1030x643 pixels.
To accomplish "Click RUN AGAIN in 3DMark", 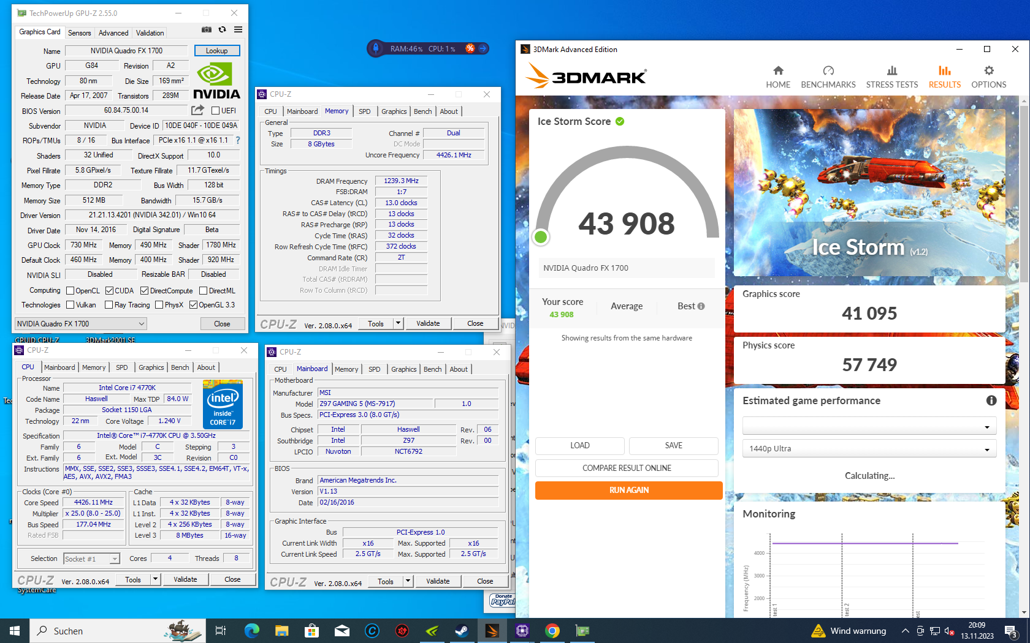I will click(x=628, y=490).
